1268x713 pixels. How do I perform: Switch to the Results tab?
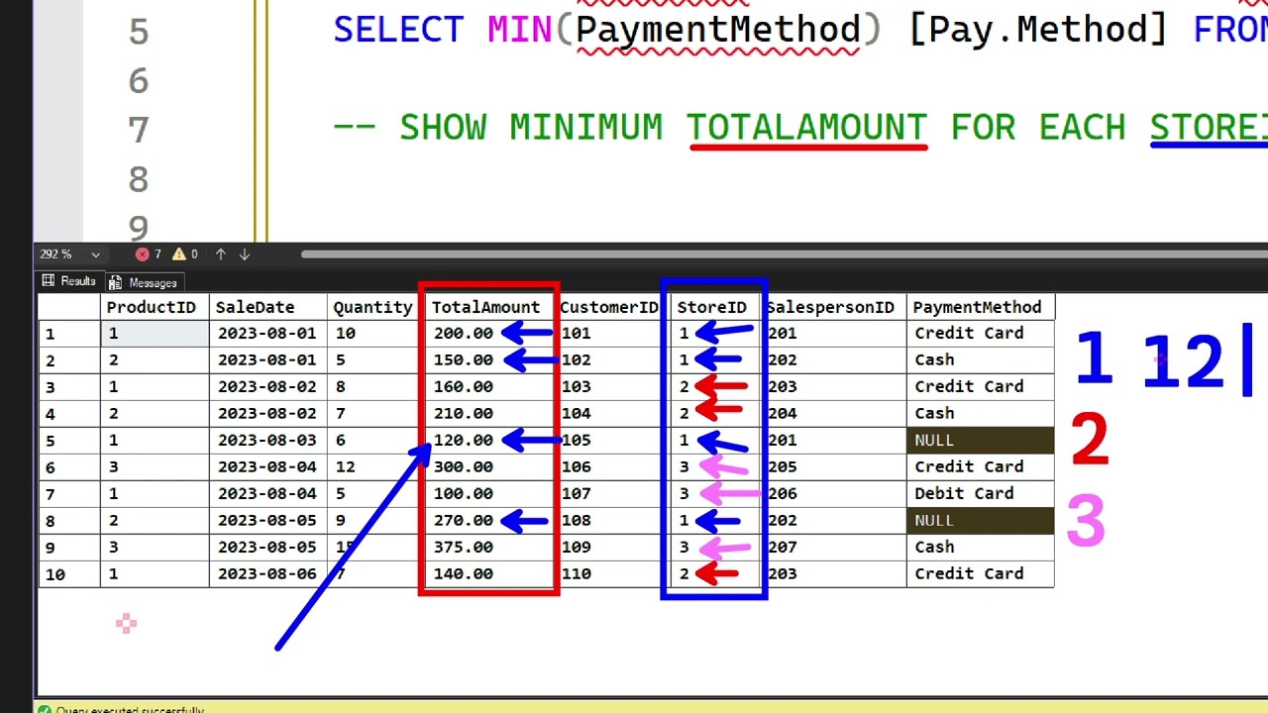(68, 281)
